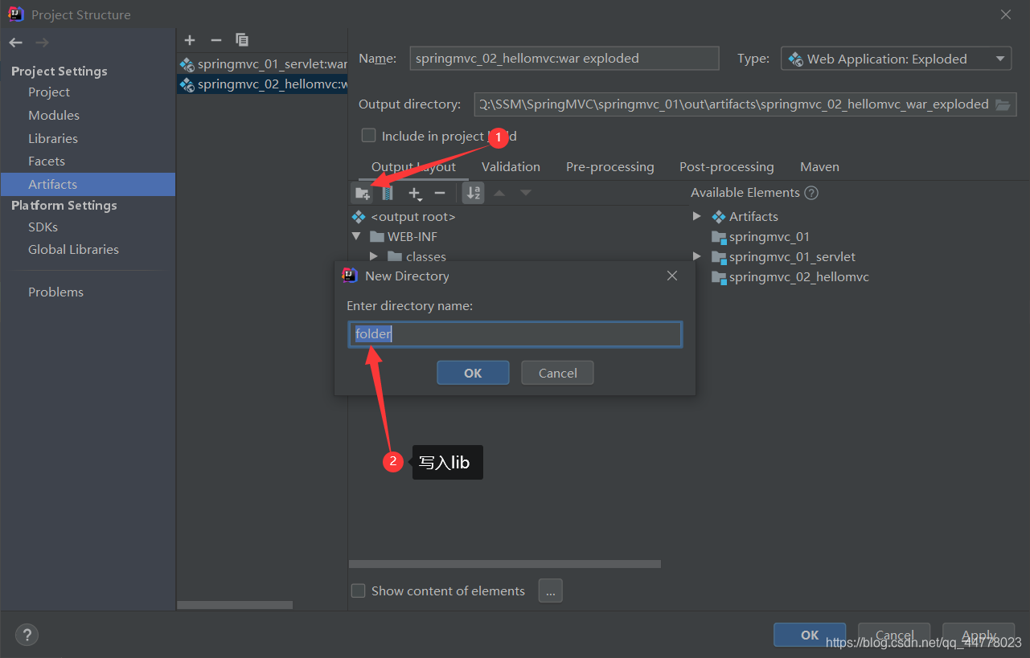Copy the selected artifact

pos(242,40)
